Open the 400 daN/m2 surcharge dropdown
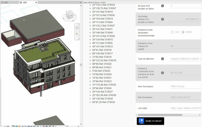This screenshot has height=127, width=202. [x=200, y=19]
